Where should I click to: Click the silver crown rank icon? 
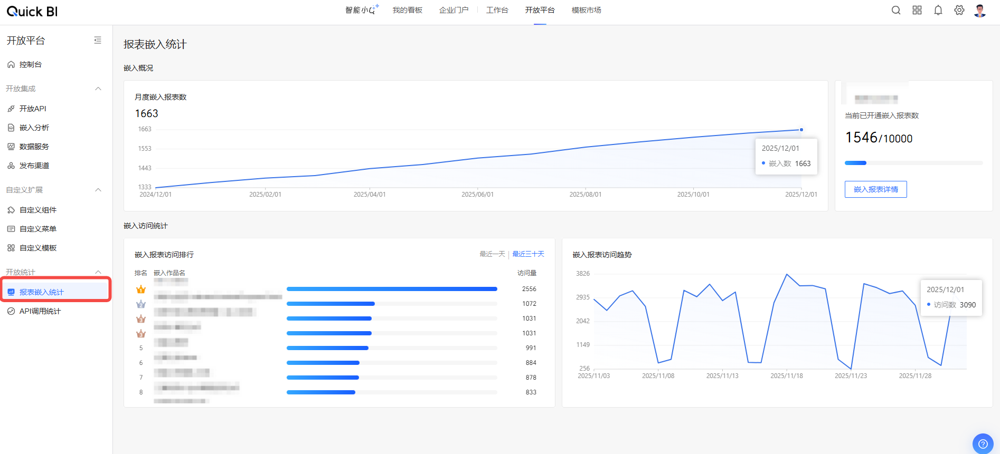(x=141, y=304)
